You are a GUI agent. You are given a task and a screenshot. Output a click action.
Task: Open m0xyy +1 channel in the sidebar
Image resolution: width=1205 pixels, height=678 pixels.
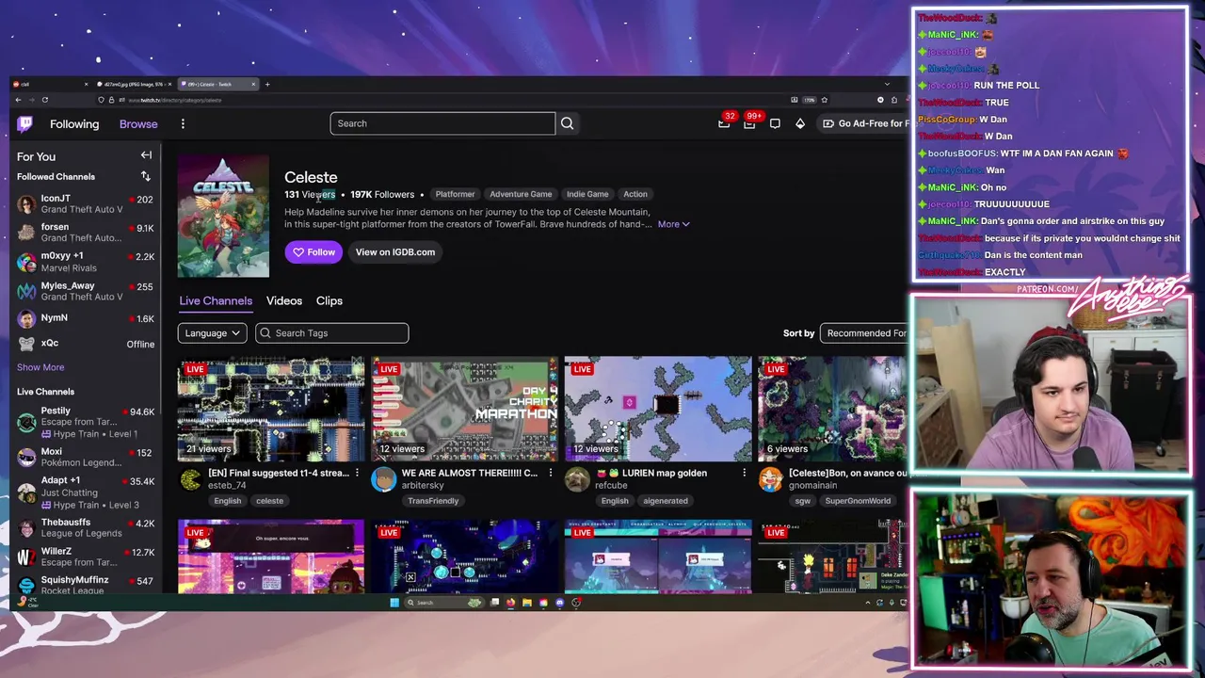[85, 262]
